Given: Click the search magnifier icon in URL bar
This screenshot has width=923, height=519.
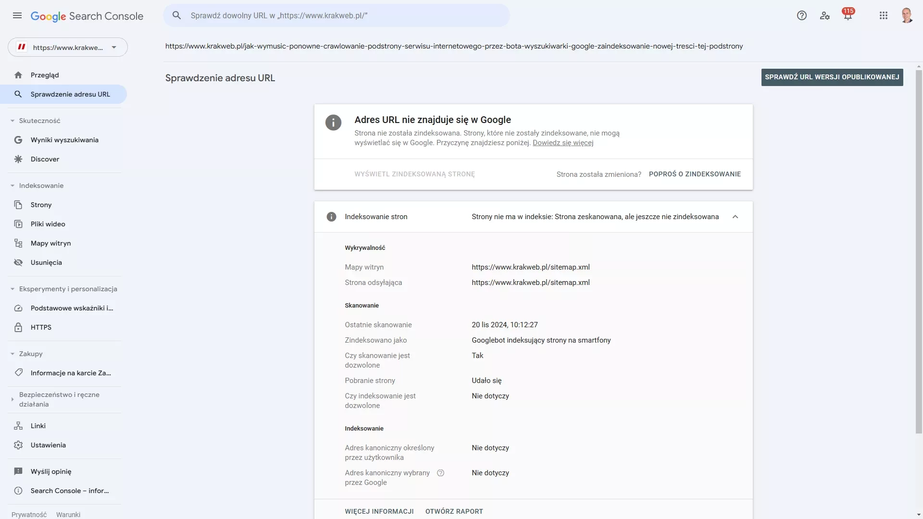Looking at the screenshot, I should 177,15.
